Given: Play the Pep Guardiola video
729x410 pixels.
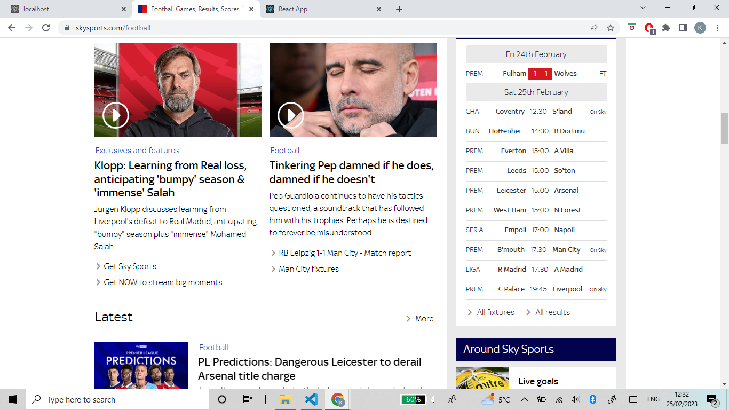Looking at the screenshot, I should point(291,115).
